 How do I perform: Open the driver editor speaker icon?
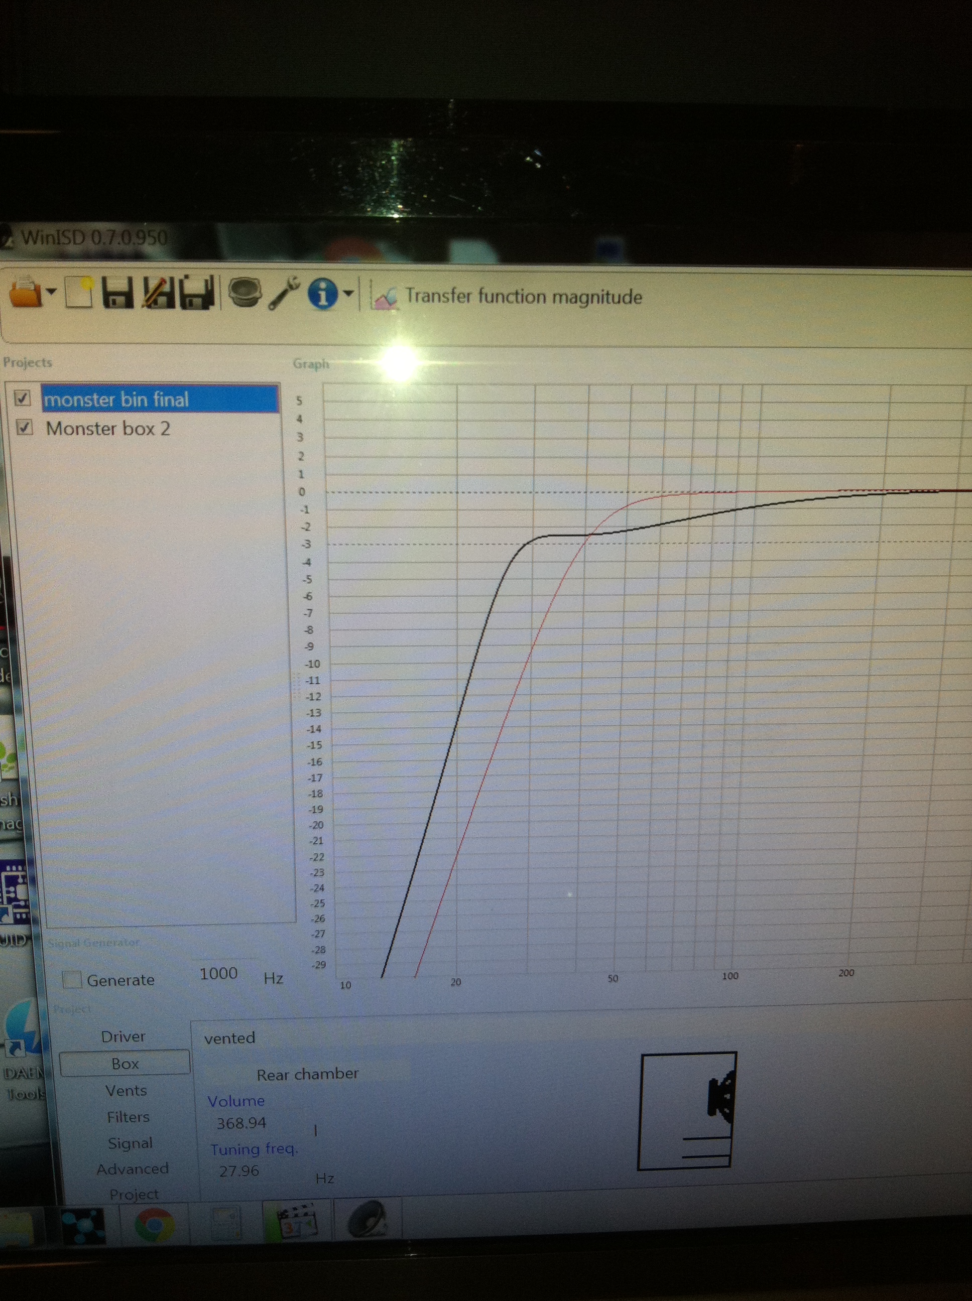pyautogui.click(x=245, y=292)
